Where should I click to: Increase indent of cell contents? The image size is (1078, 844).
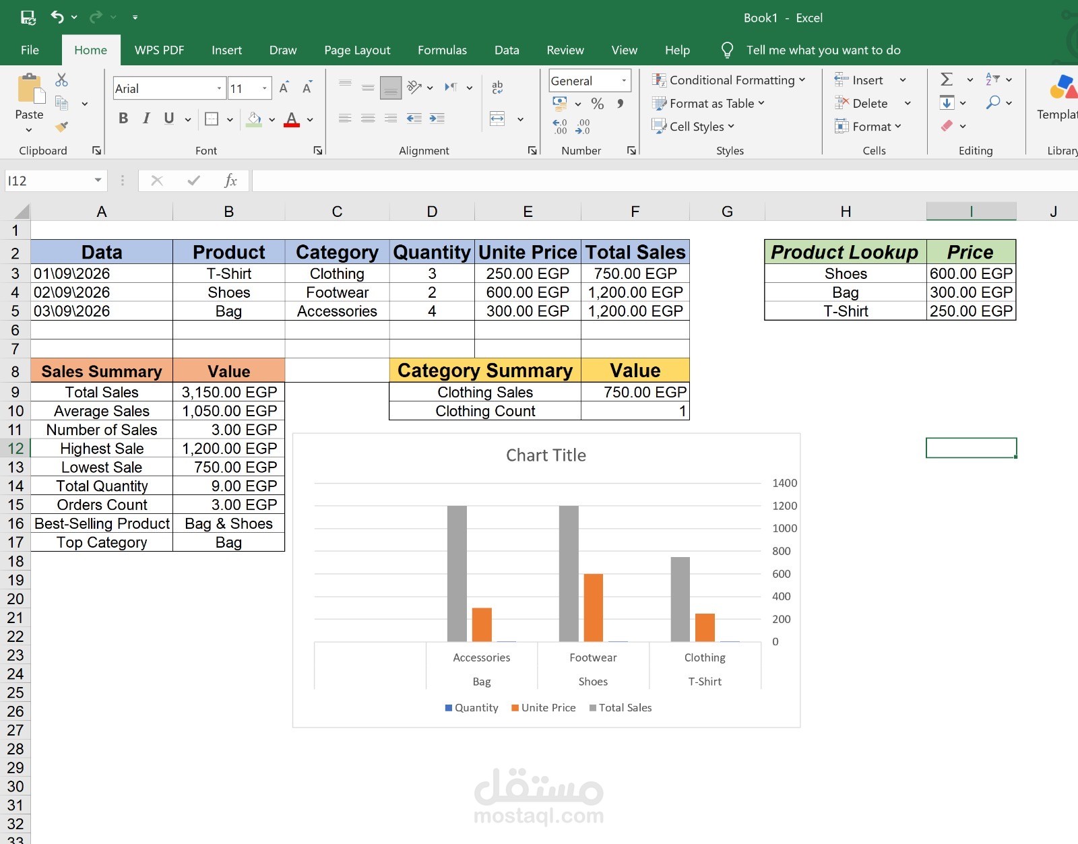pyautogui.click(x=437, y=119)
